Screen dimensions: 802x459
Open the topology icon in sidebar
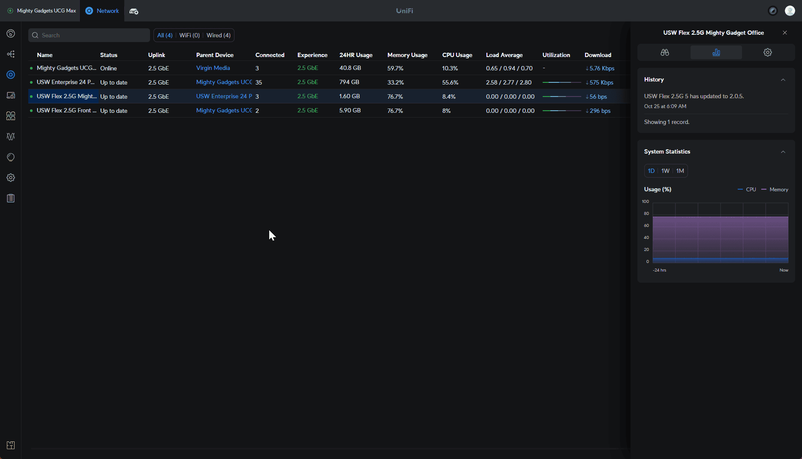click(x=11, y=54)
